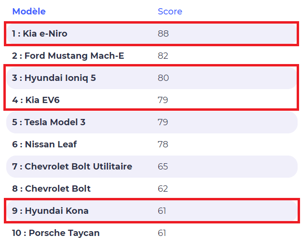Select the Tesla Model 3 row

pos(152,122)
